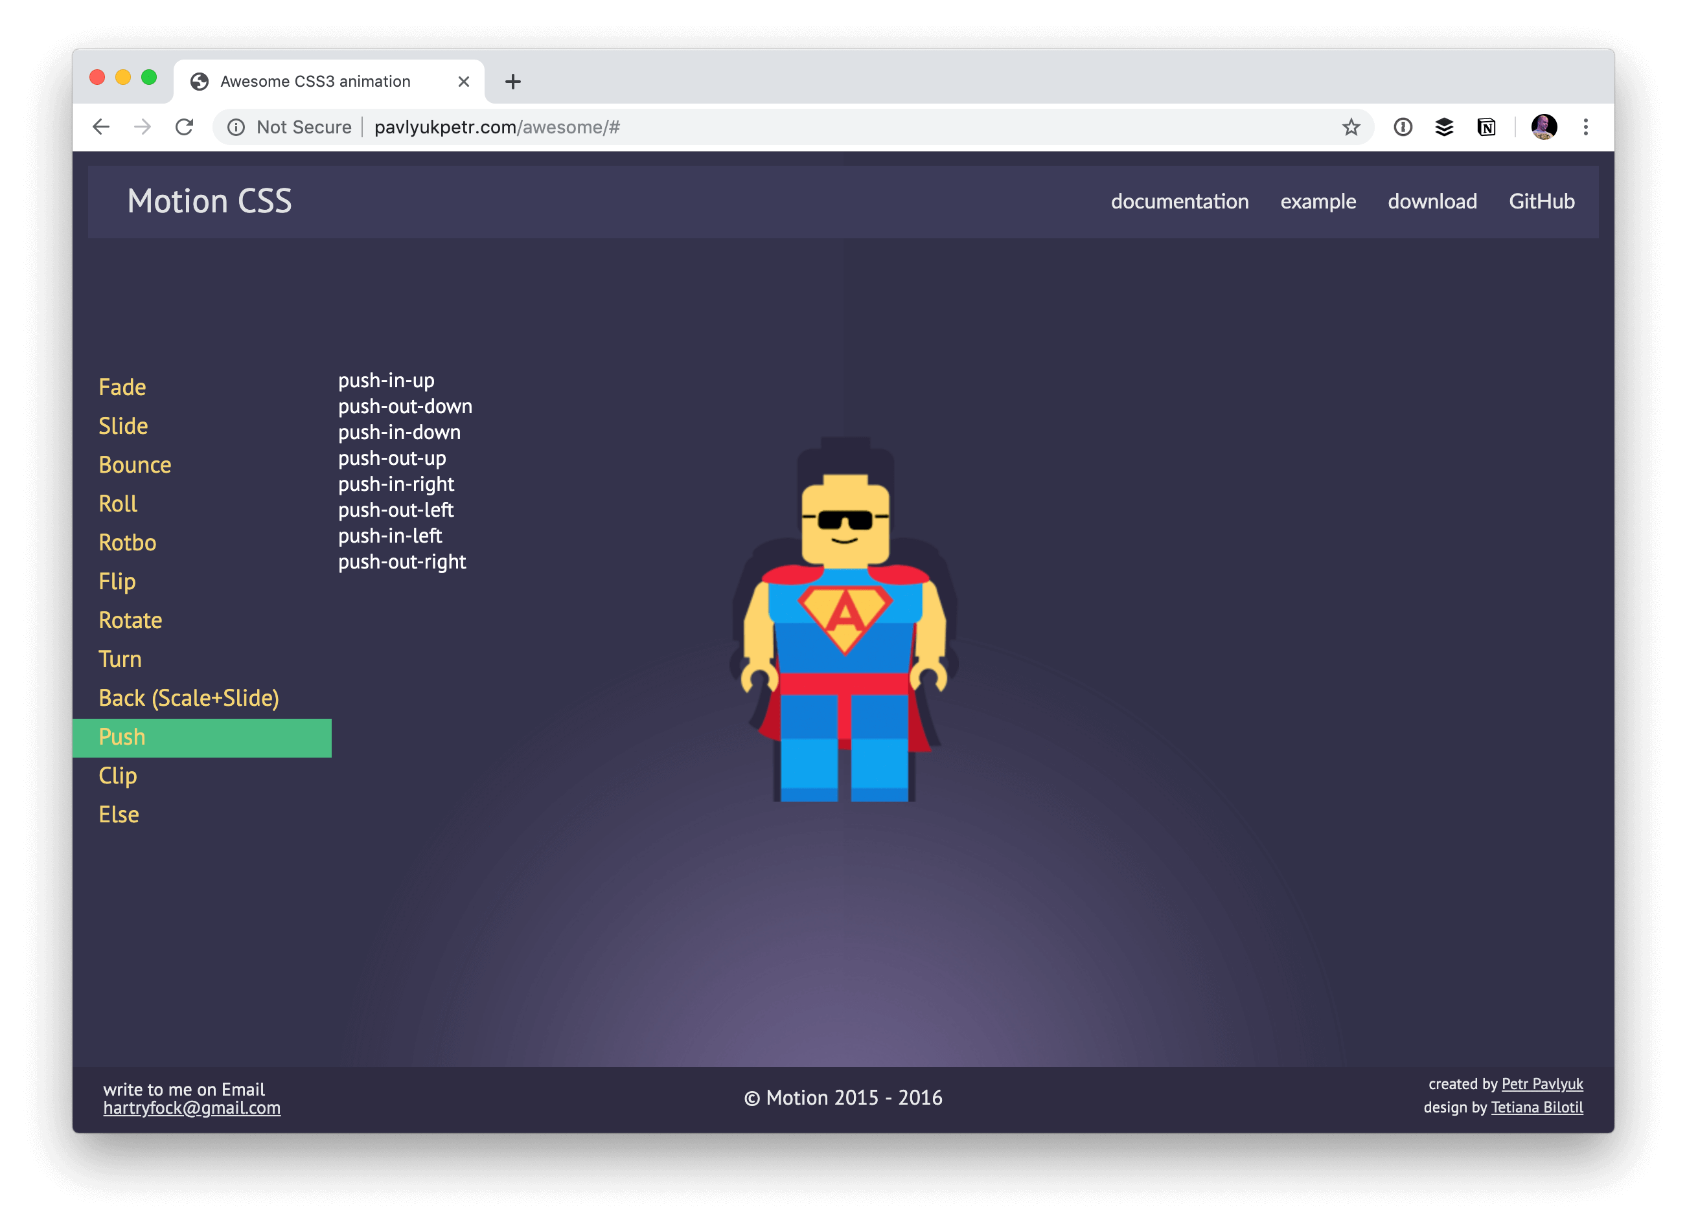
Task: Select the Bounce animation category
Action: (x=135, y=465)
